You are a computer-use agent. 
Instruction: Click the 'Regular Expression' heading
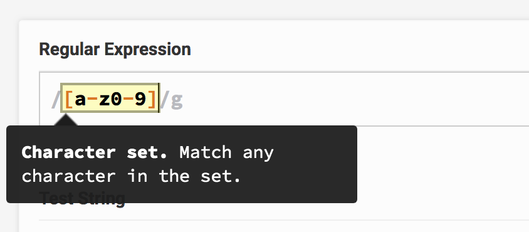point(115,50)
